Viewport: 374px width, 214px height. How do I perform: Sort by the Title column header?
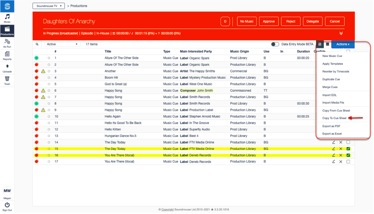pos(108,51)
